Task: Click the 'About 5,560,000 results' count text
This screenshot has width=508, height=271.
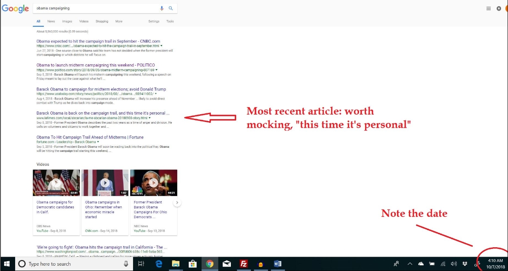Action: pyautogui.click(x=62, y=32)
